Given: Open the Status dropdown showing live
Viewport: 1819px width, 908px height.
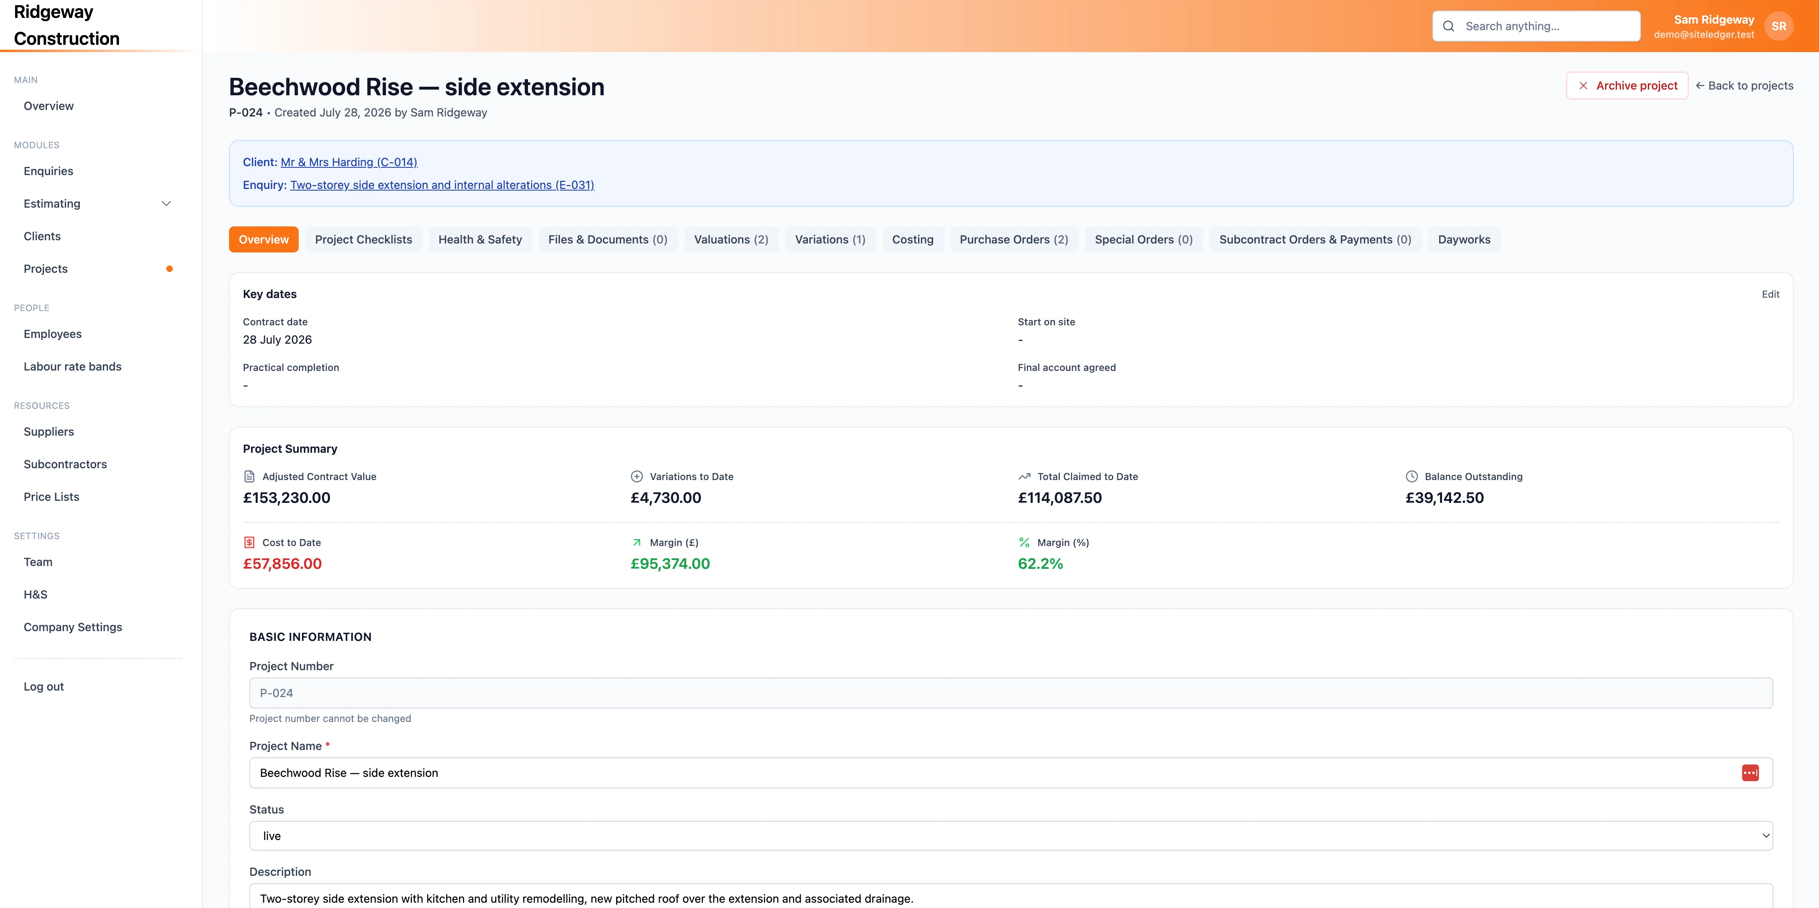Looking at the screenshot, I should [x=1011, y=836].
